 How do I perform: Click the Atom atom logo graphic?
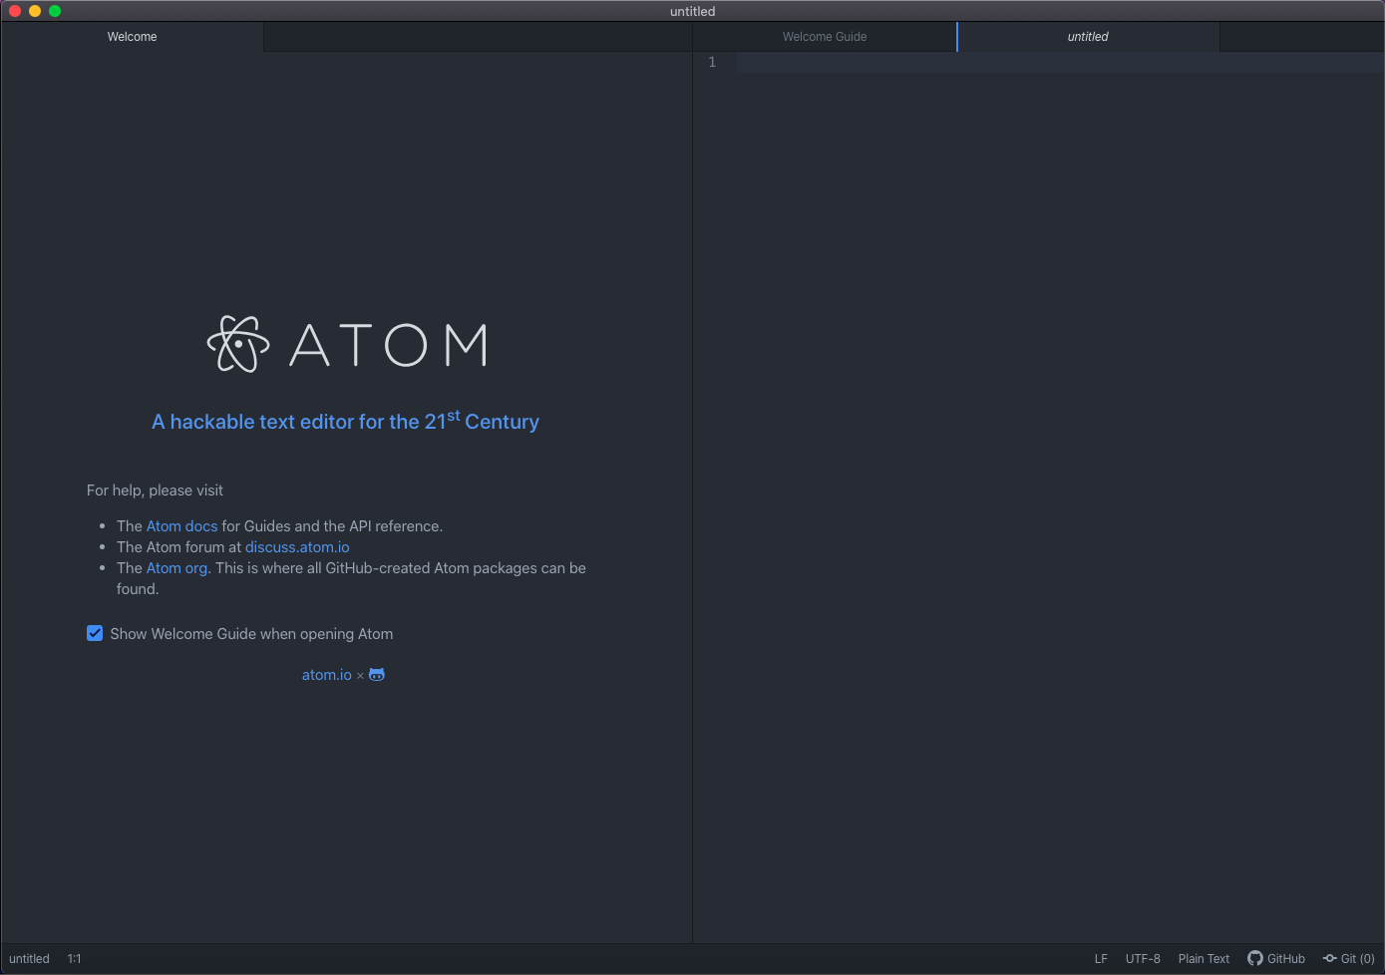tap(238, 343)
